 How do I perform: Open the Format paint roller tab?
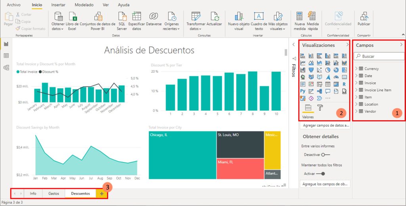[320, 108]
